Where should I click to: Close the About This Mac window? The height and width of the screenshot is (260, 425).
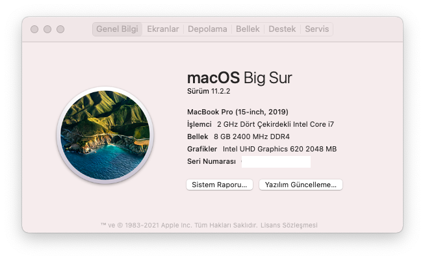coord(34,29)
